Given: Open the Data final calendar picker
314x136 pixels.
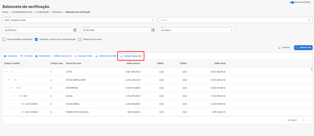Looking at the screenshot, I should coord(153,30).
